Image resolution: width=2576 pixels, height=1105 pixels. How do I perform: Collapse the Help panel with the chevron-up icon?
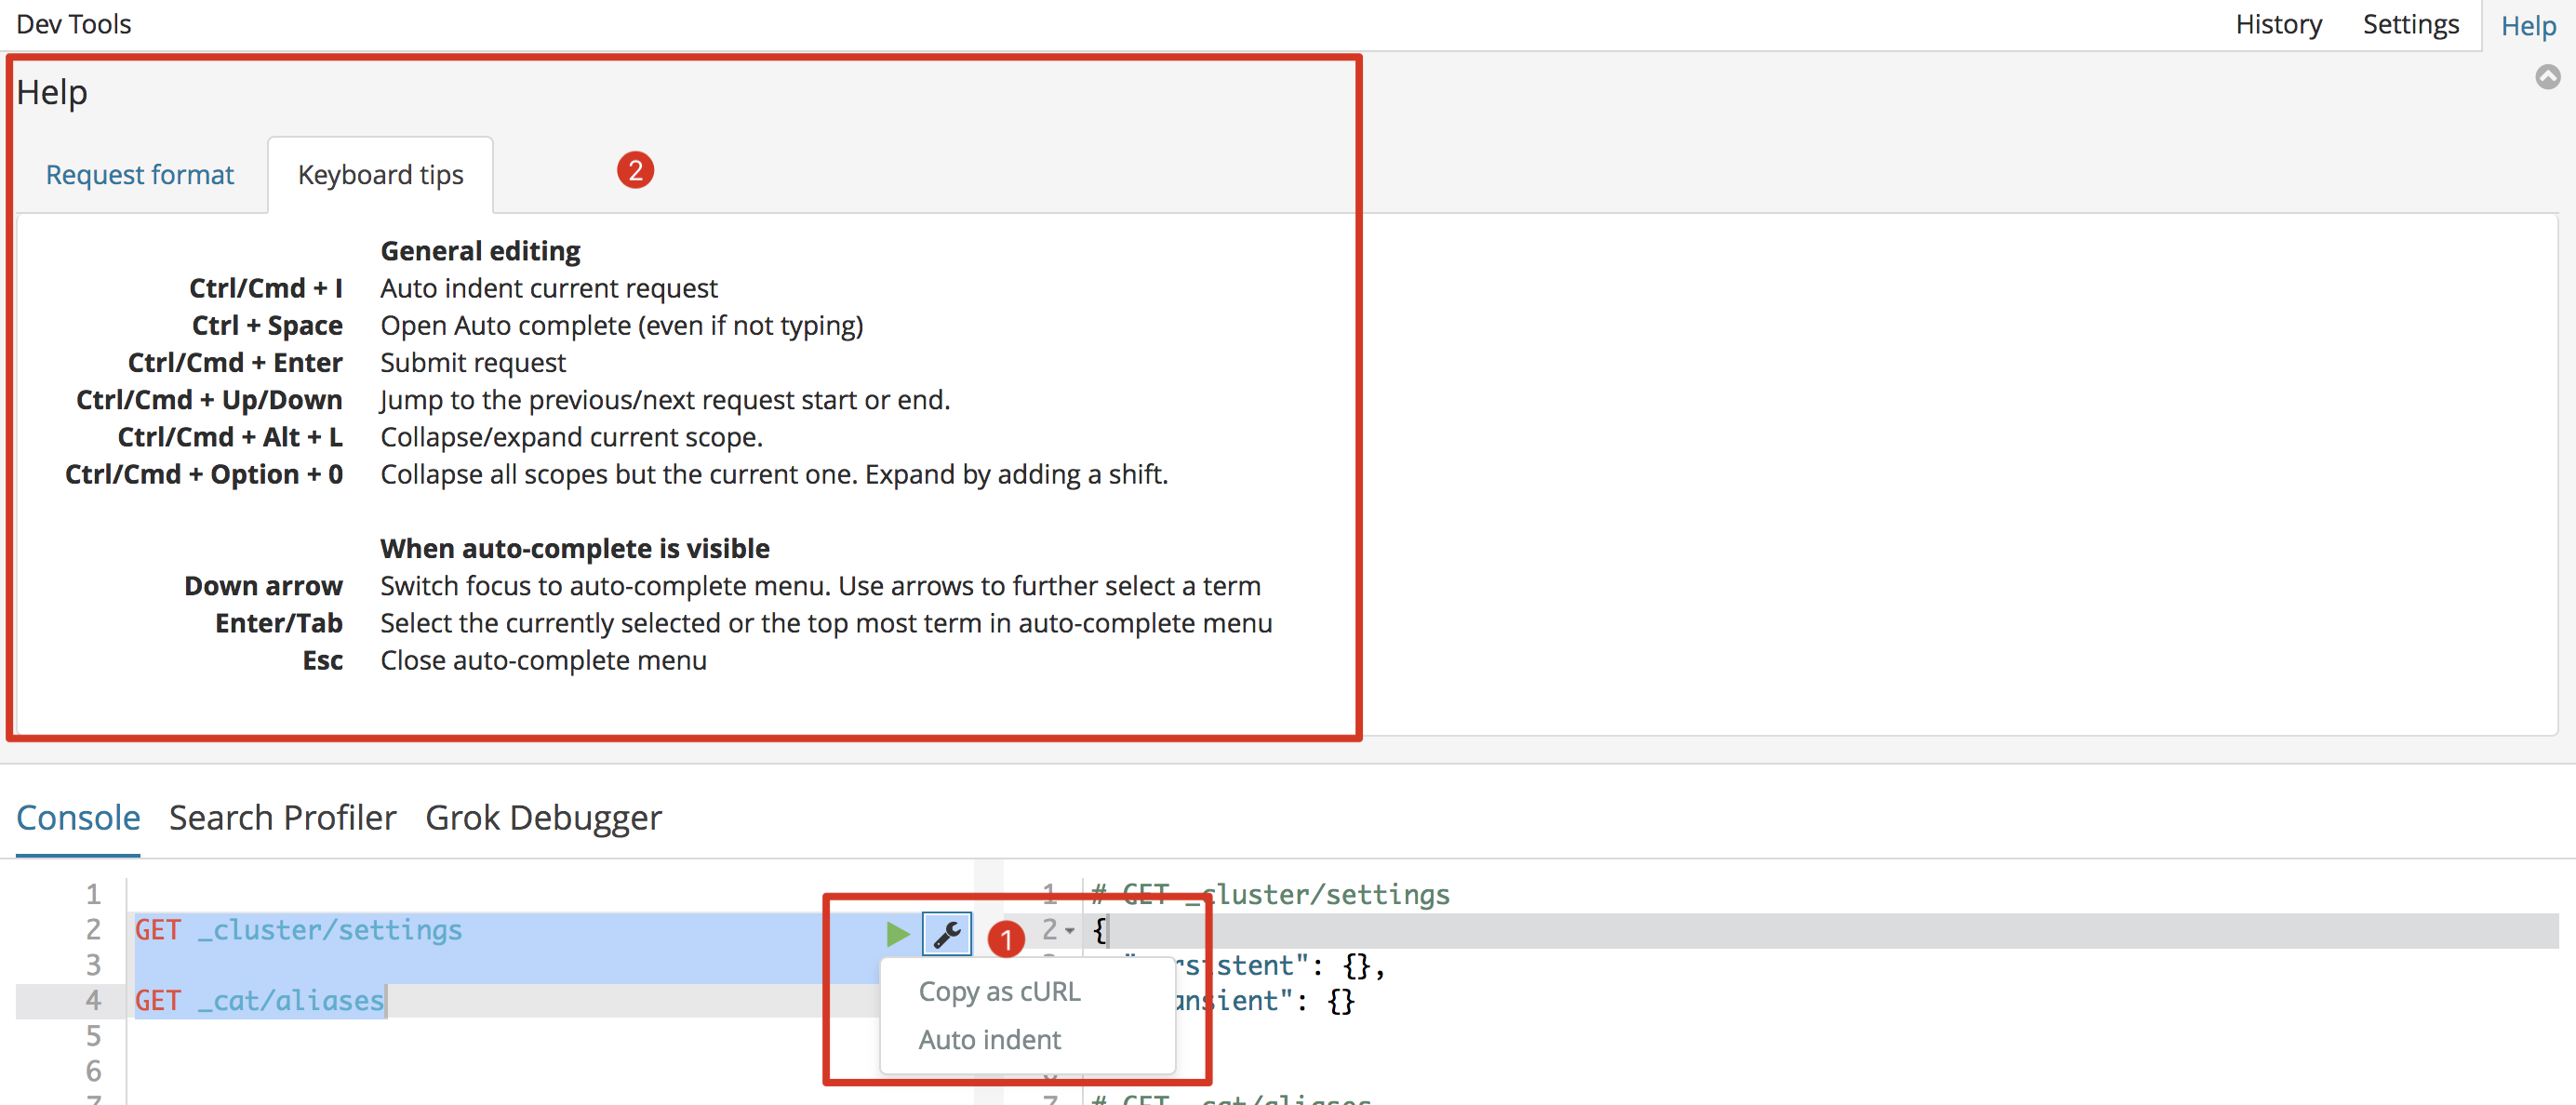pos(2547,77)
